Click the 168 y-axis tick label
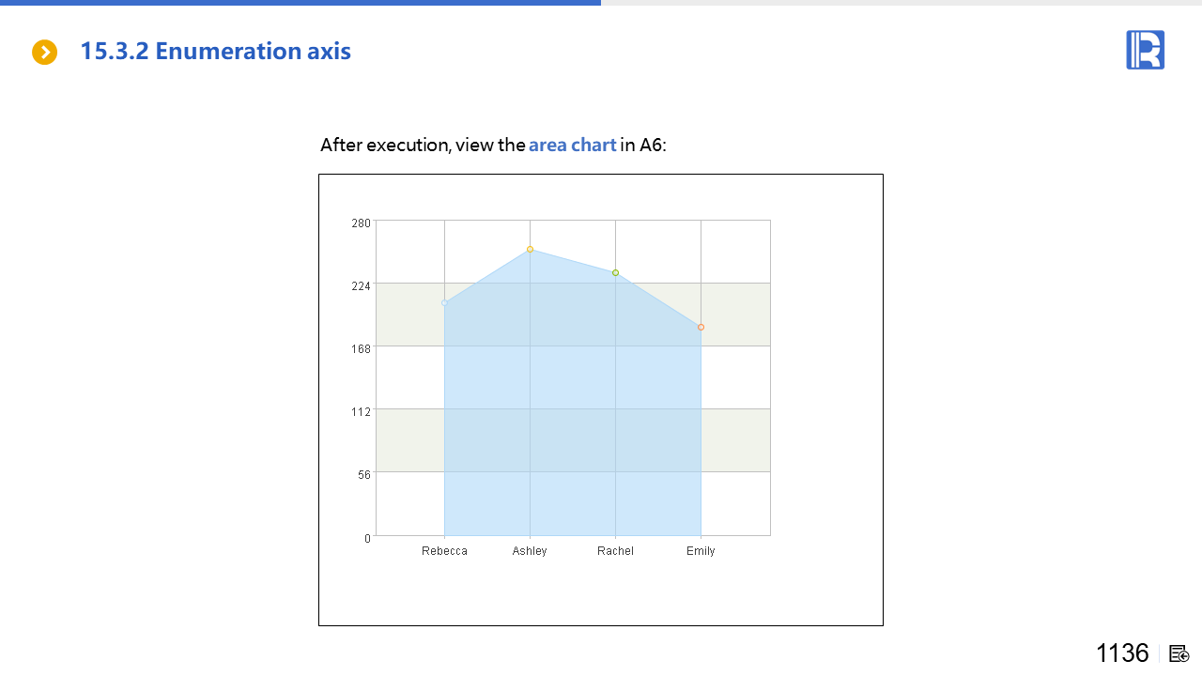1202x676 pixels. tap(362, 349)
